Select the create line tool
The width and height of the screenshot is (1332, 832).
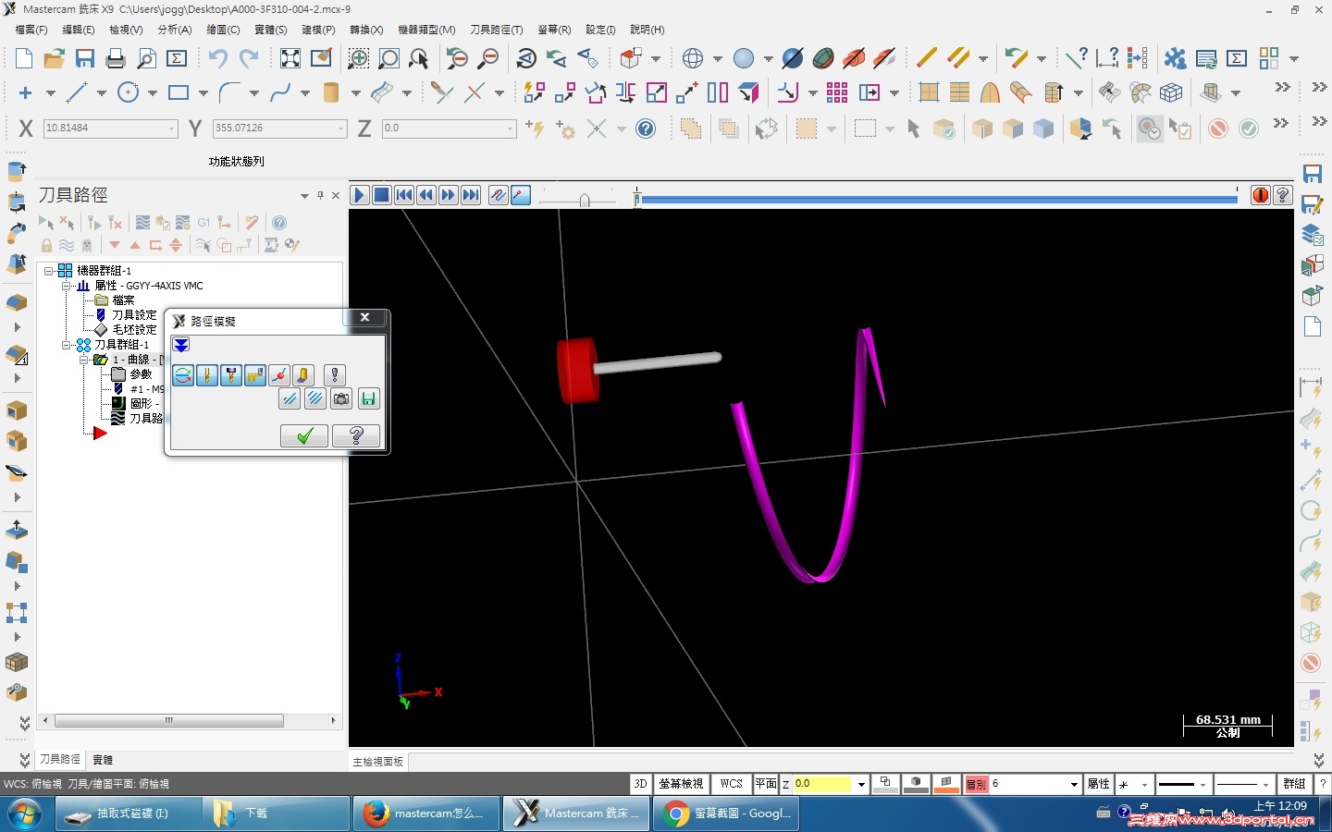(77, 92)
